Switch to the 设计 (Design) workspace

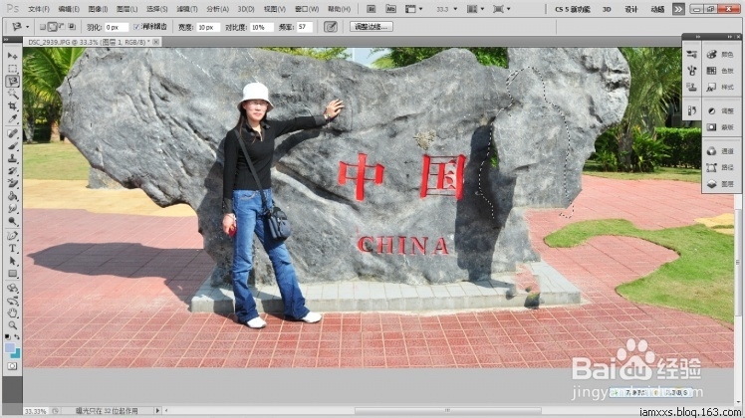pyautogui.click(x=631, y=9)
